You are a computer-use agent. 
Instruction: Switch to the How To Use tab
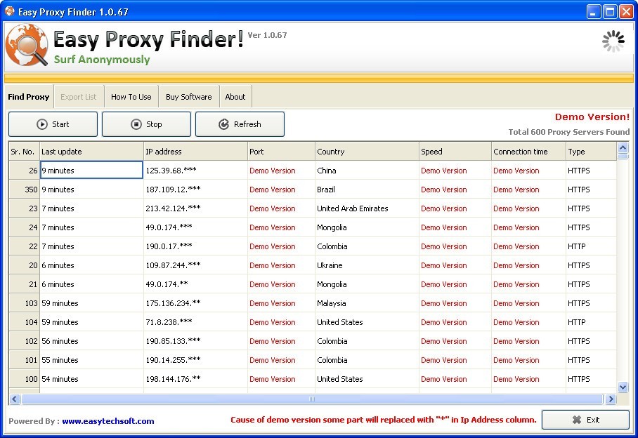131,97
